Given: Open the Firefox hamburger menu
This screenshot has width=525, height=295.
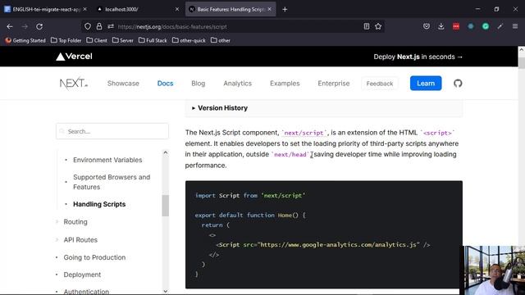Looking at the screenshot, I should (x=515, y=26).
